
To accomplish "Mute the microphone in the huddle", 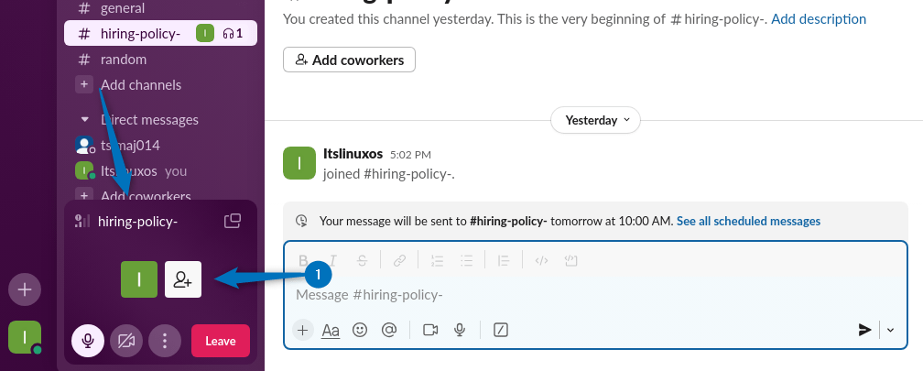I will coord(88,341).
